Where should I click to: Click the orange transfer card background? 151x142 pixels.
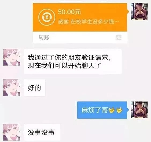click(80, 17)
